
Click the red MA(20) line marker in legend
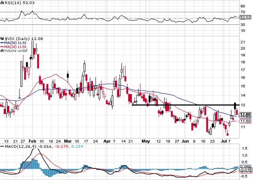(x=2, y=47)
